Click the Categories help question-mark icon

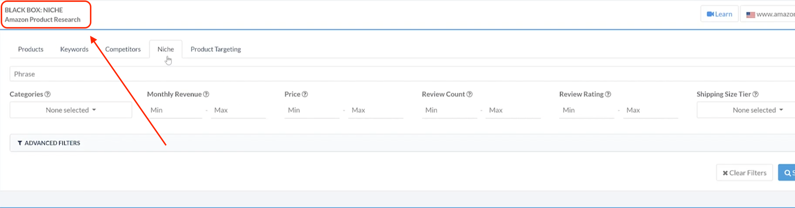click(48, 94)
